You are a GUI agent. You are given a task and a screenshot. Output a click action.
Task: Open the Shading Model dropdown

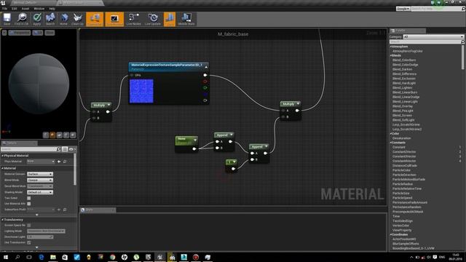pos(40,192)
